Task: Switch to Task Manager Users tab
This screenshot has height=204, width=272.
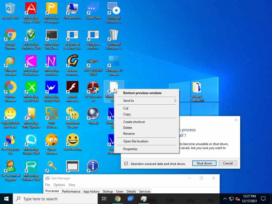Action: point(120,191)
